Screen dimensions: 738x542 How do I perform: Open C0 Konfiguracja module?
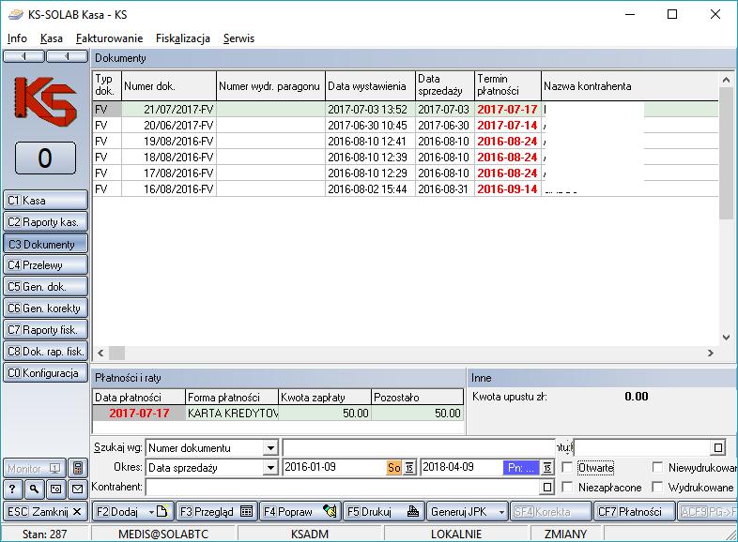point(45,373)
